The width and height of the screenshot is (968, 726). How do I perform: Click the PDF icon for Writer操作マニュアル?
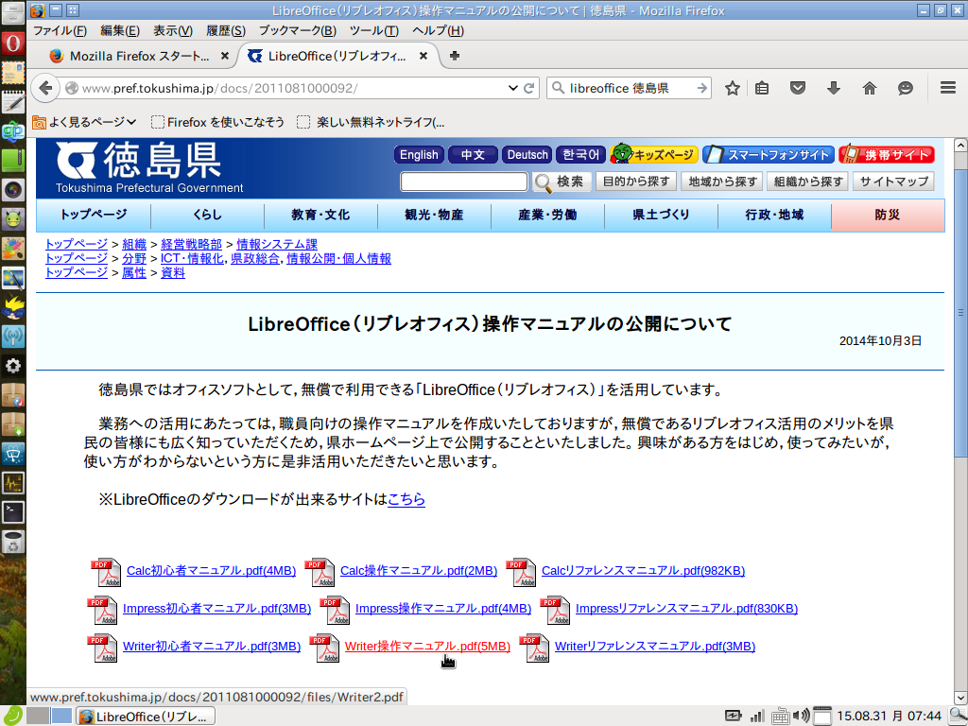(x=325, y=648)
